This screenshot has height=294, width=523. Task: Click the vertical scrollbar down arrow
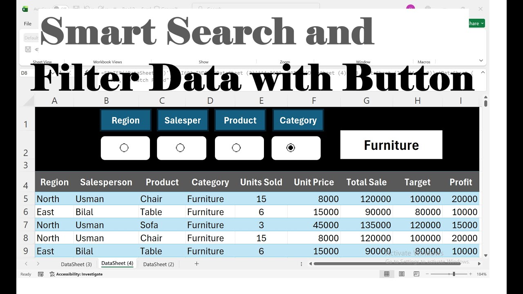(x=485, y=256)
